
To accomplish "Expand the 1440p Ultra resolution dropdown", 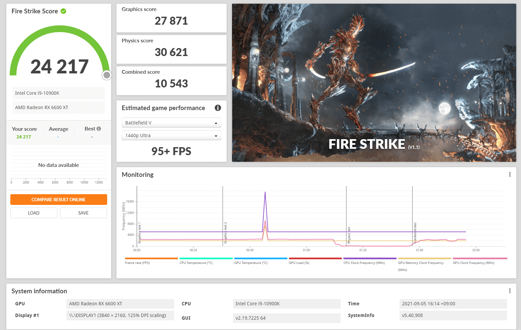I will pyautogui.click(x=171, y=135).
